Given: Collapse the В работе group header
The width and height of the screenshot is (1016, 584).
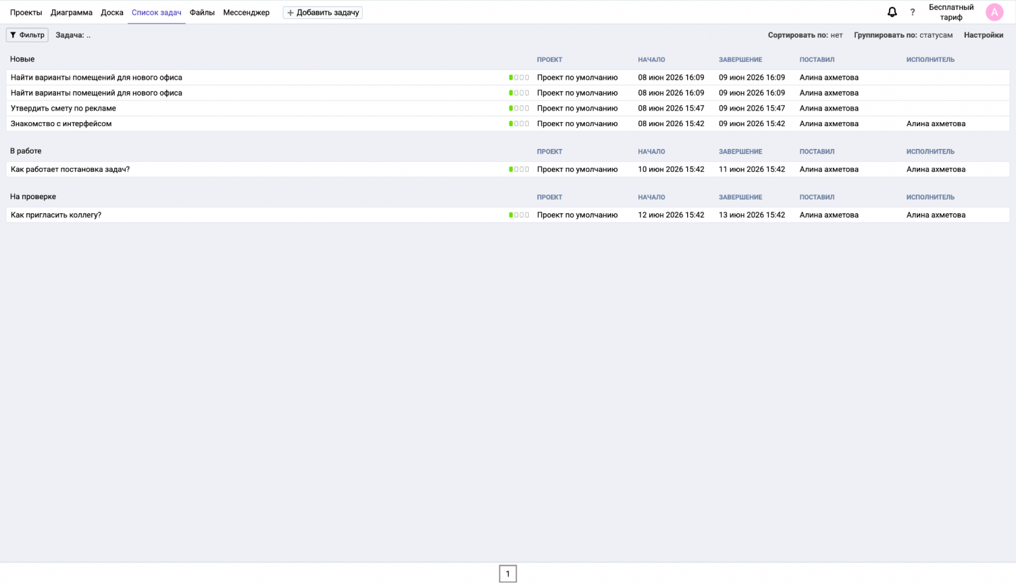Looking at the screenshot, I should [25, 151].
